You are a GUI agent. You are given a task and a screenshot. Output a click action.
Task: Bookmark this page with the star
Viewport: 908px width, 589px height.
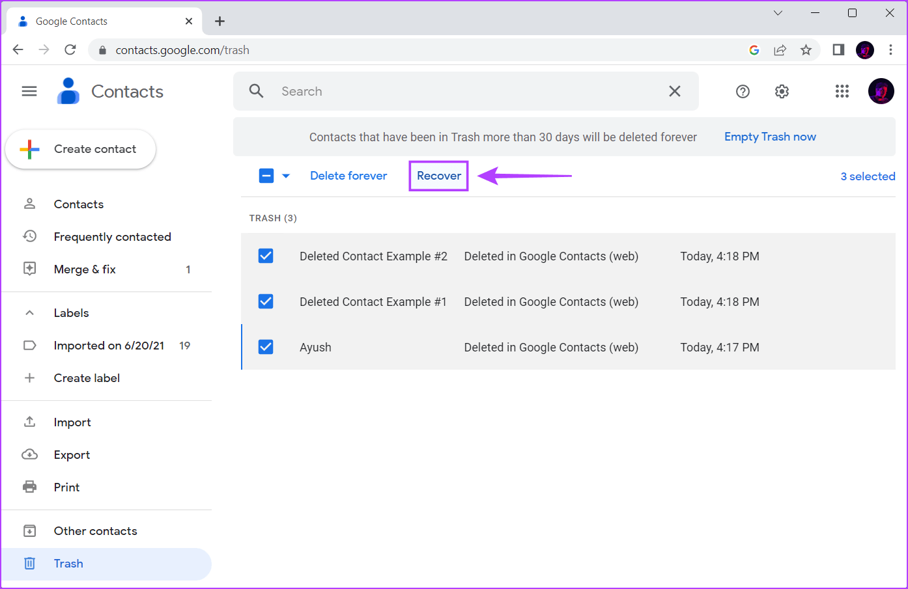coord(806,50)
